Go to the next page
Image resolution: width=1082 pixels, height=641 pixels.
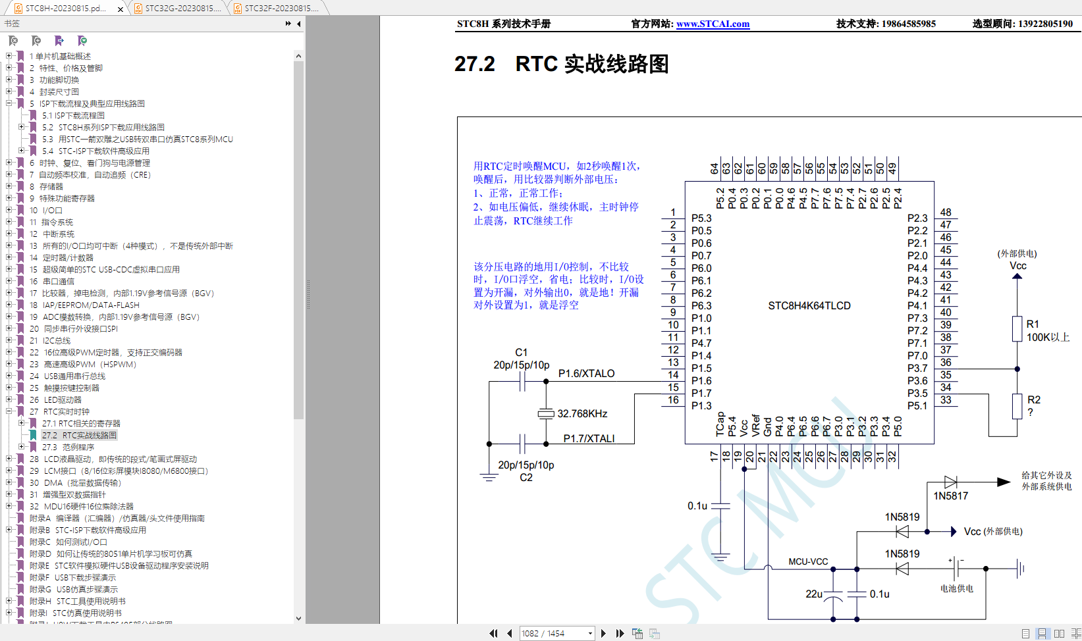point(603,633)
